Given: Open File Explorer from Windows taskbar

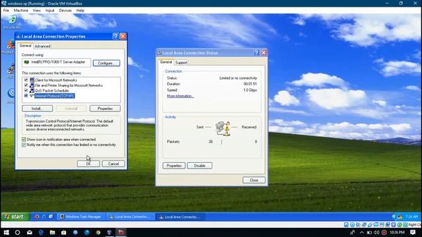Looking at the screenshot, I should (53, 232).
